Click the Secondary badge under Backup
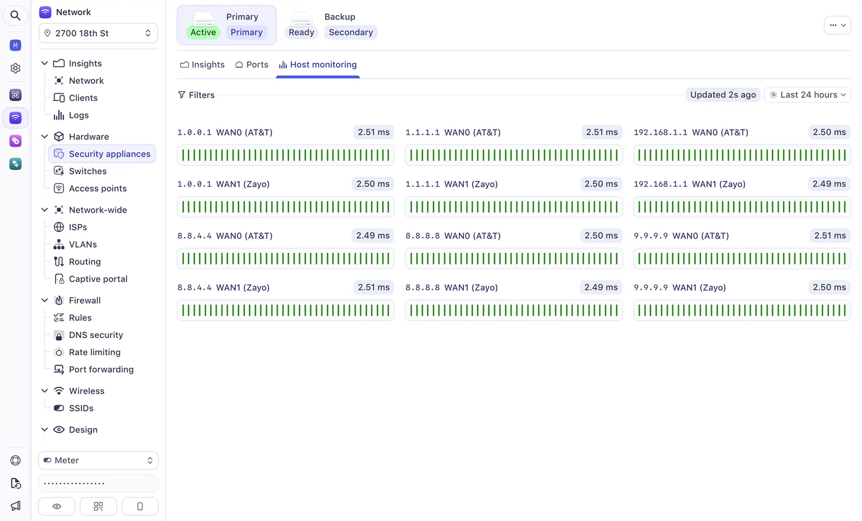 tap(351, 32)
